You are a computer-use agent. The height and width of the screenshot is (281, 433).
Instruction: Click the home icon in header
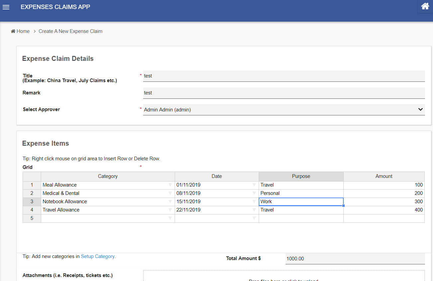[x=425, y=6]
